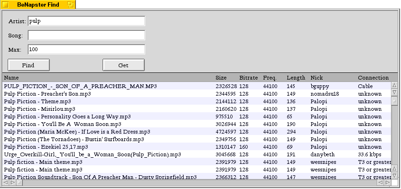
Task: Click size value 3045668
Action: 226,154
